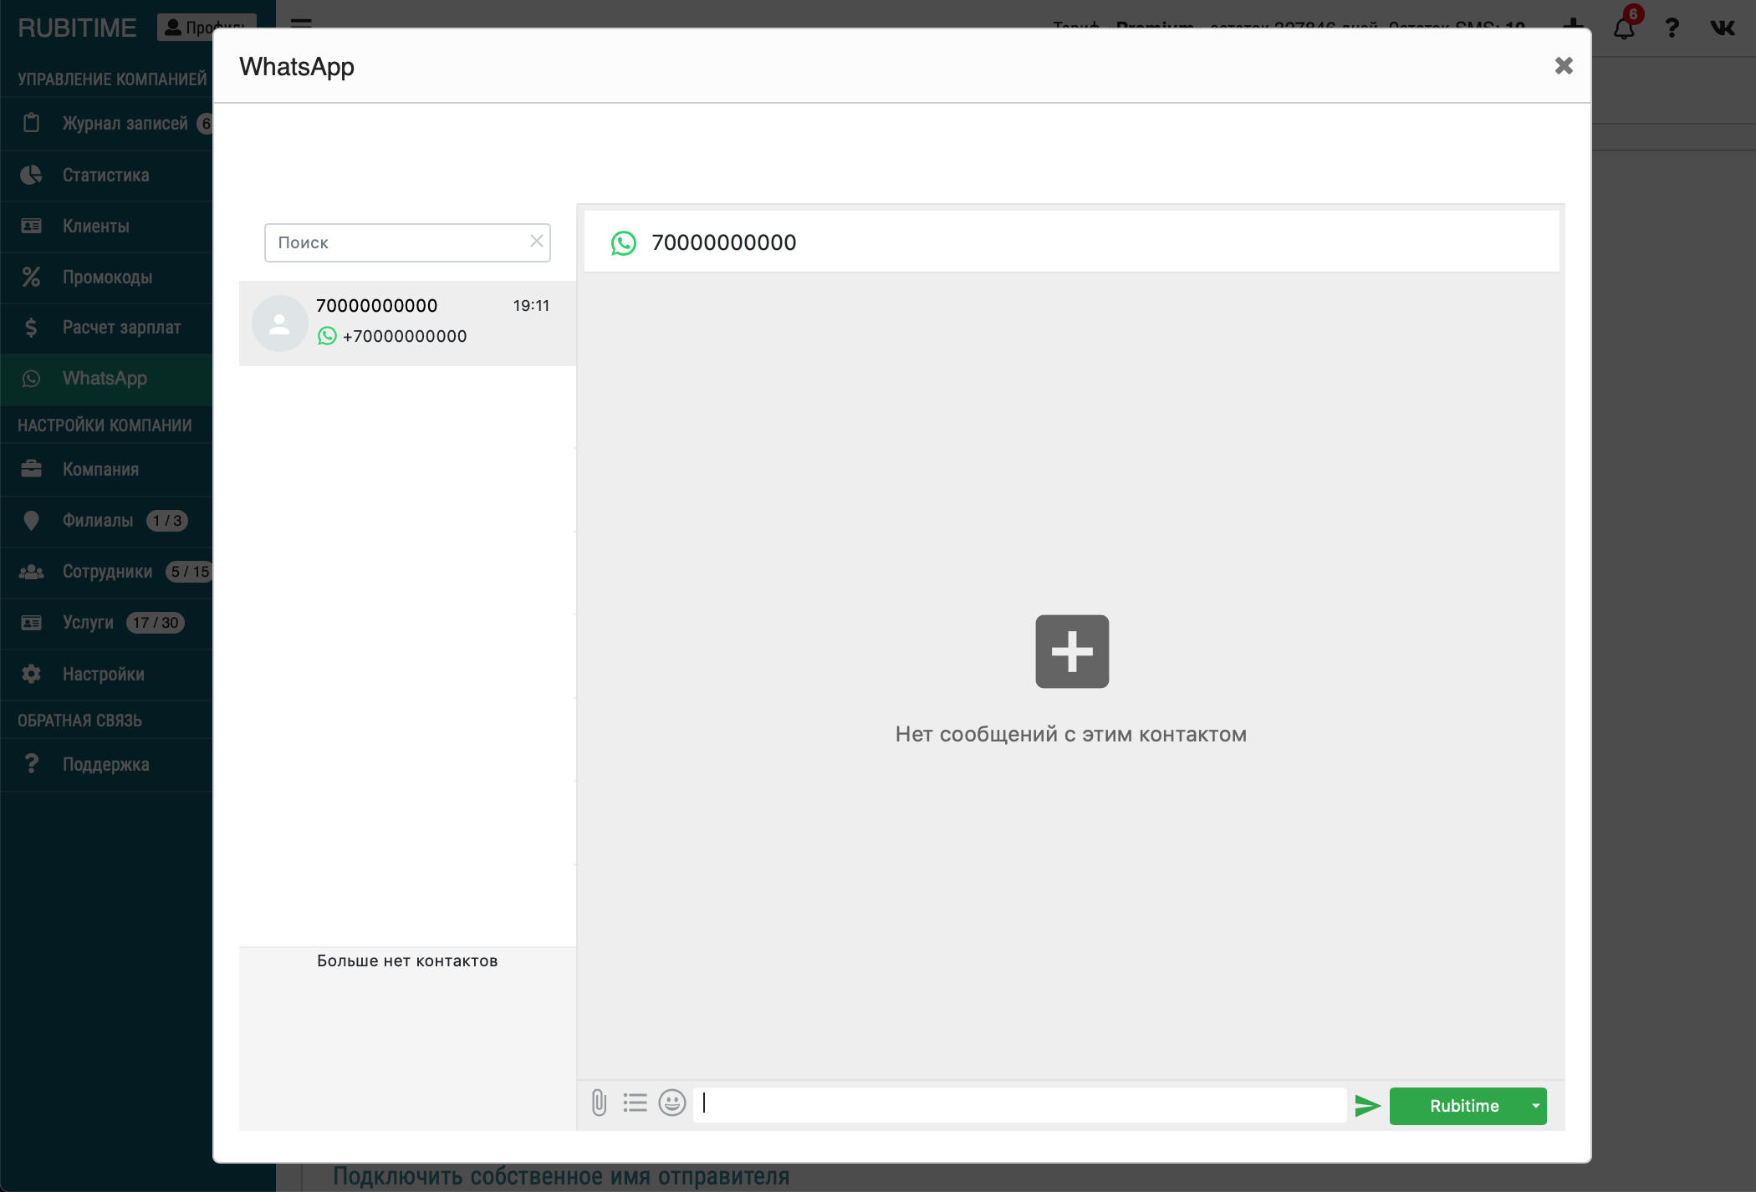Click Подключить собственное имя отправителя link

click(x=561, y=1177)
